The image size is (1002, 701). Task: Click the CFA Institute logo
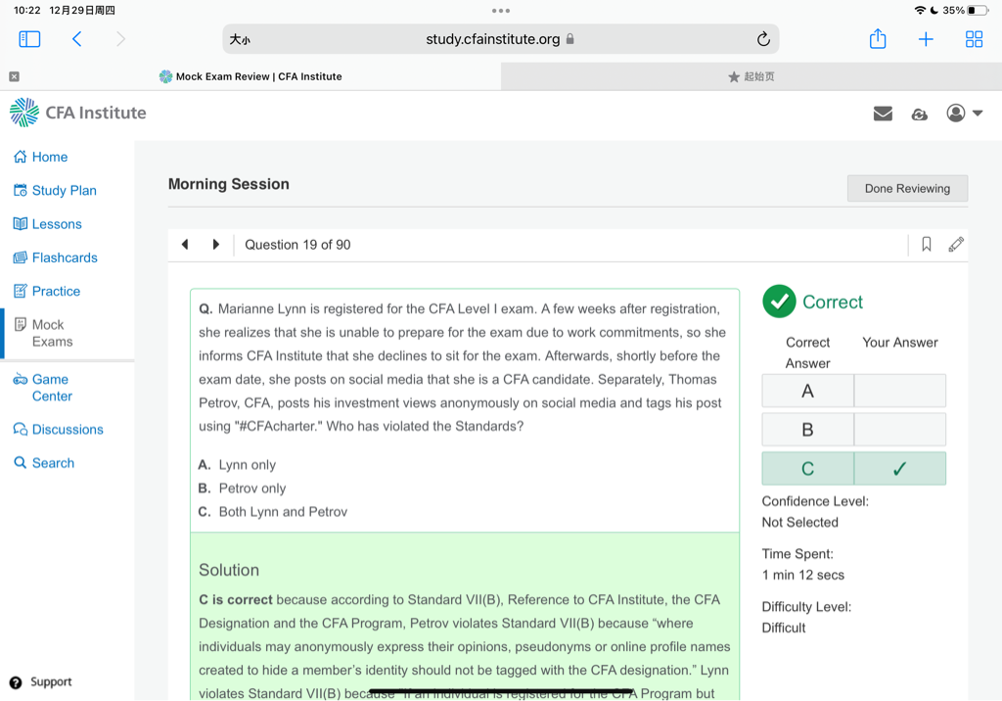point(78,113)
